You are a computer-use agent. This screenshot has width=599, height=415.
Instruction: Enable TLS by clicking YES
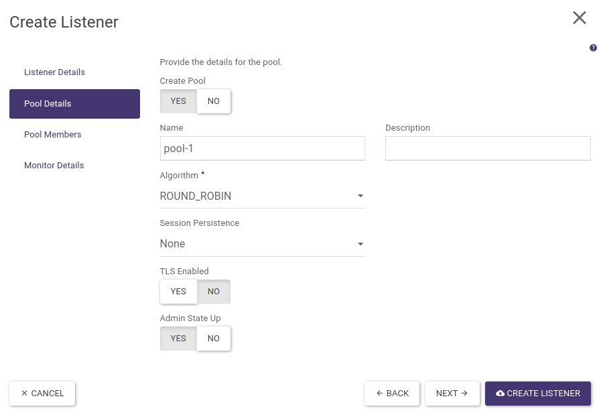(x=178, y=292)
